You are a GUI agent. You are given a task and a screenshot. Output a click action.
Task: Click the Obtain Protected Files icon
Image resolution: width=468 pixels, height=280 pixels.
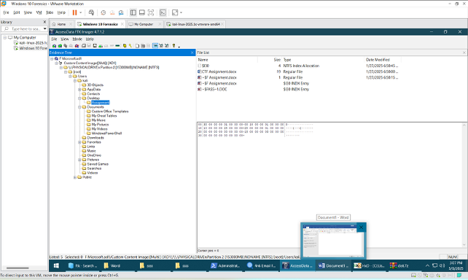point(125,46)
